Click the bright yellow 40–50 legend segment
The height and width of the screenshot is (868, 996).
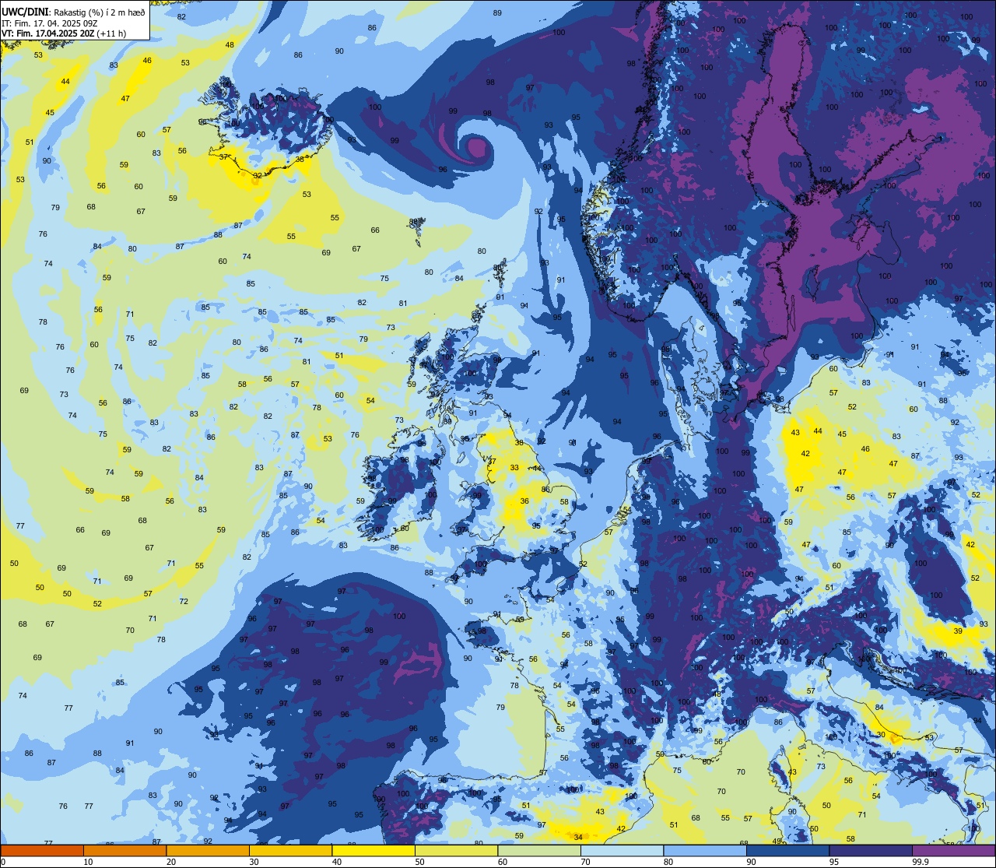pos(373,851)
